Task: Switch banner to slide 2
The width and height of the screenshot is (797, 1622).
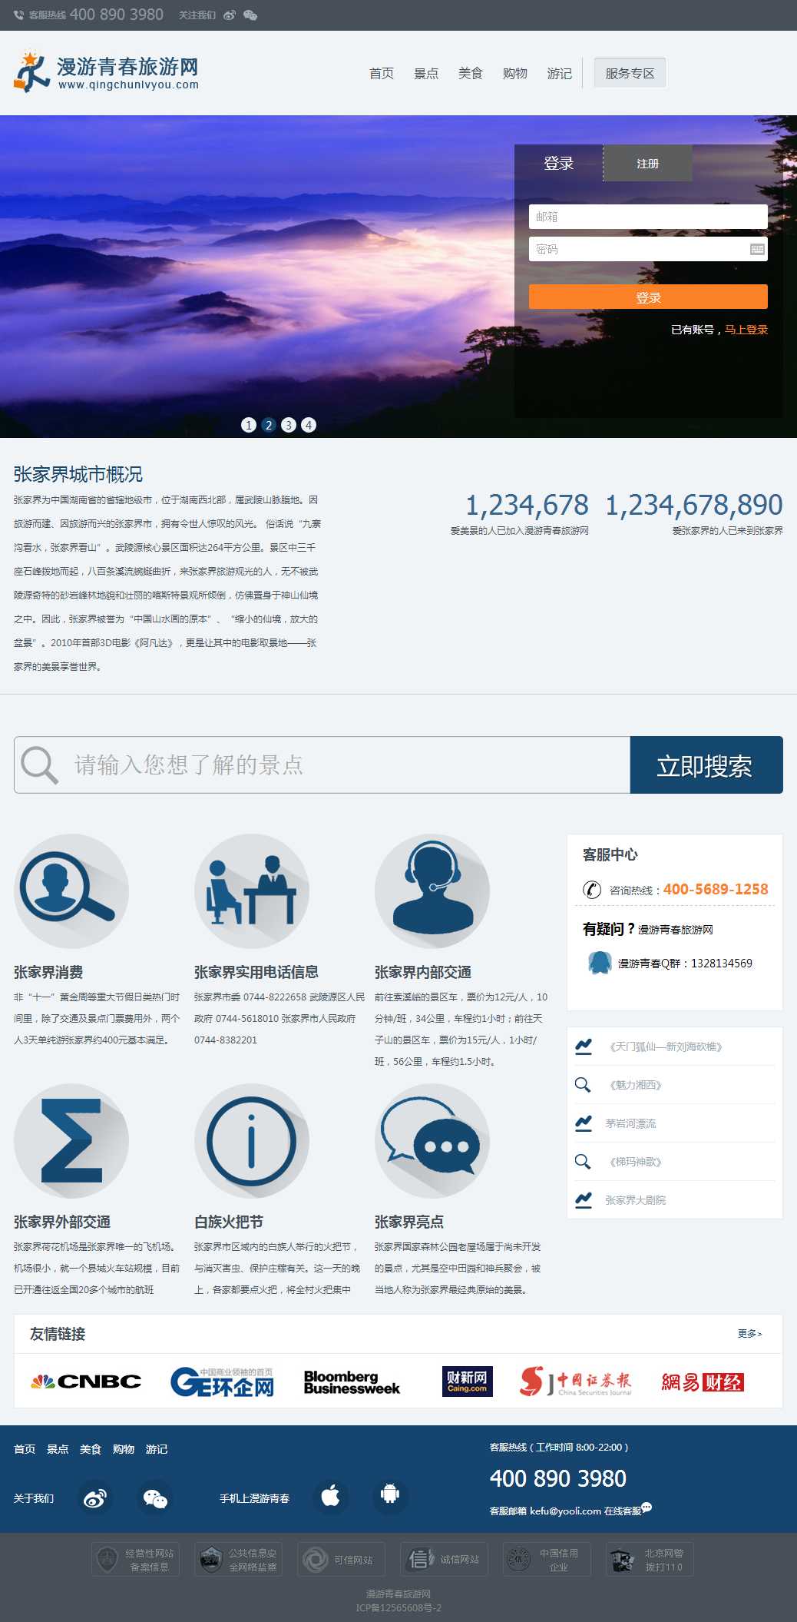Action: (x=269, y=425)
